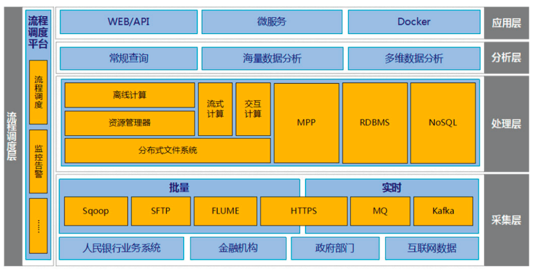
Task: Click the 人民银行业务系统 data source
Action: coord(121,248)
